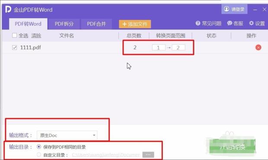Minimize the PDF转Word window
This screenshot has height=160, width=268.
(x=255, y=10)
